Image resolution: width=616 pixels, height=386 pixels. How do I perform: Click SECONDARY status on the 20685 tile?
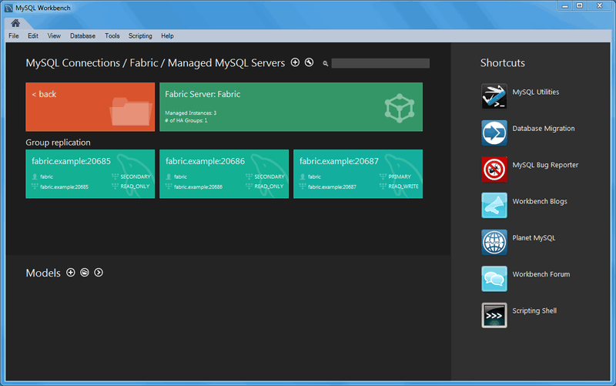(136, 176)
